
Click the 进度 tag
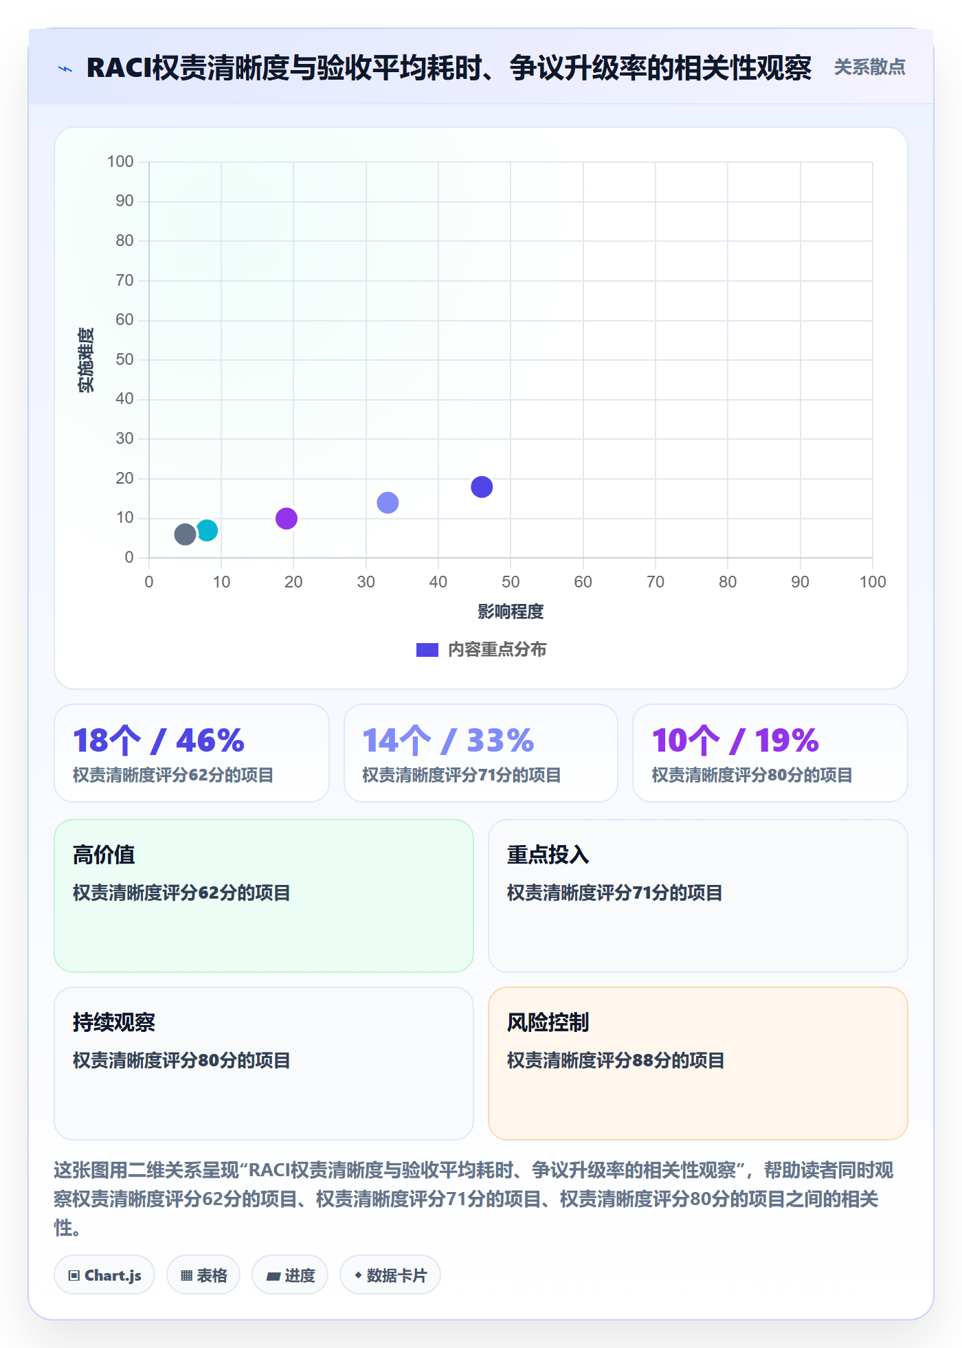click(x=290, y=1275)
